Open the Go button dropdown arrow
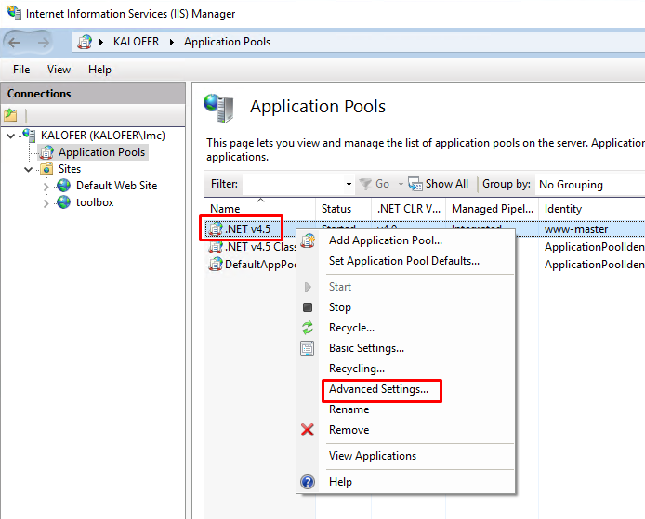The image size is (645, 519). tap(401, 184)
